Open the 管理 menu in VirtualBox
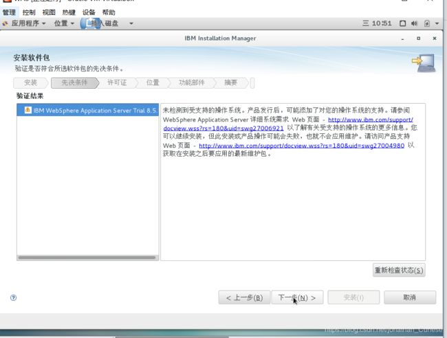This screenshot has height=338, width=447. click(9, 12)
